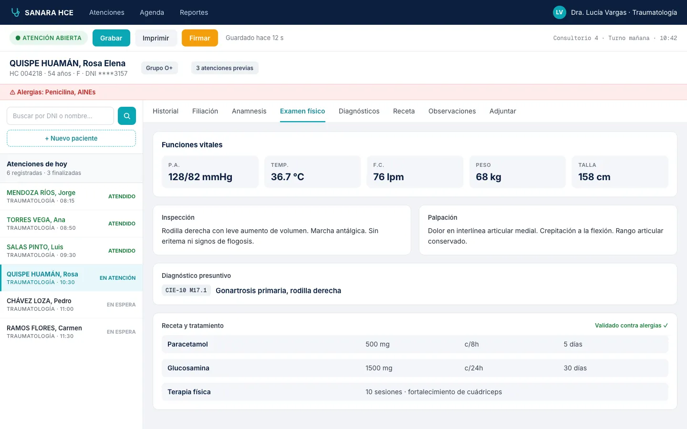Switch to the Anamnesis tab
Screen dimensions: 687x429
click(x=249, y=111)
